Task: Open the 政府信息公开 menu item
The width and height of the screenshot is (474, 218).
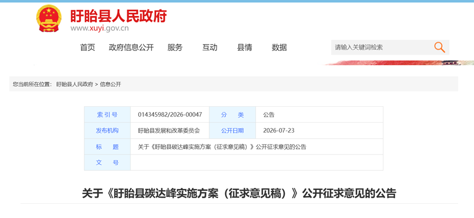Action: click(131, 48)
